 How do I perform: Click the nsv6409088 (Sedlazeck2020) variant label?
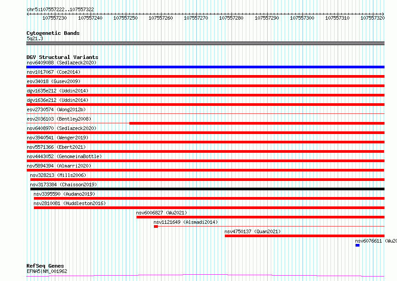62,63
